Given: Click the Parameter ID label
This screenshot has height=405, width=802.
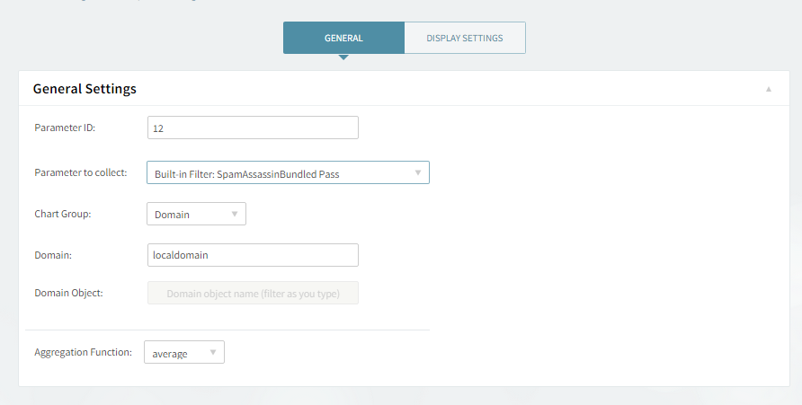Looking at the screenshot, I should point(65,128).
